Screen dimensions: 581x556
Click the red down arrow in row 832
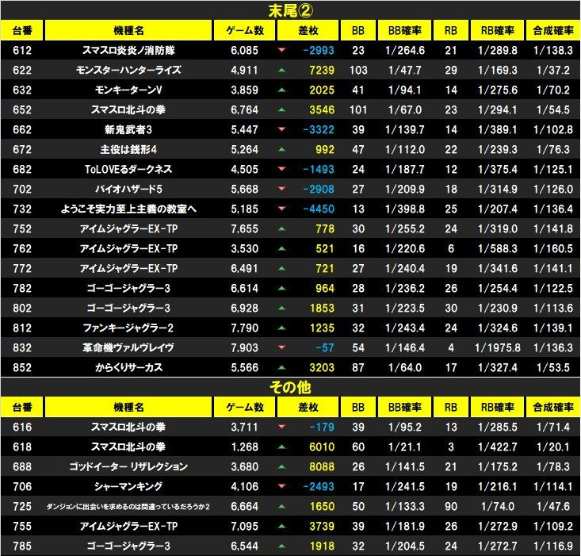pos(281,347)
